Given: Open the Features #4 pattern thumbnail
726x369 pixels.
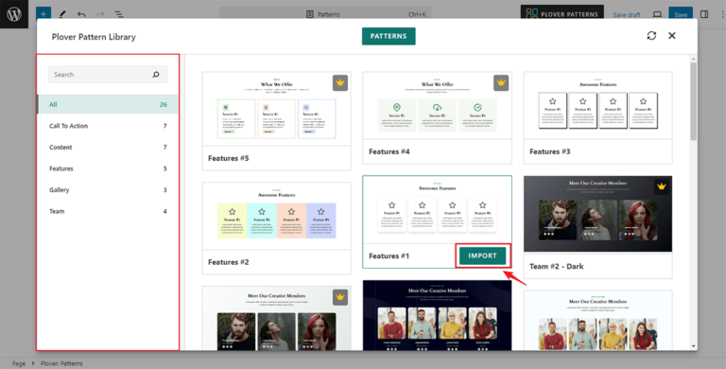Looking at the screenshot, I should pyautogui.click(x=437, y=106).
